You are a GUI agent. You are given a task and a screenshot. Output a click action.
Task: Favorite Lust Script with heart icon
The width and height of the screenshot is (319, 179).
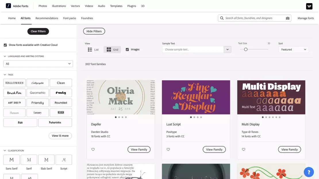coord(168,149)
